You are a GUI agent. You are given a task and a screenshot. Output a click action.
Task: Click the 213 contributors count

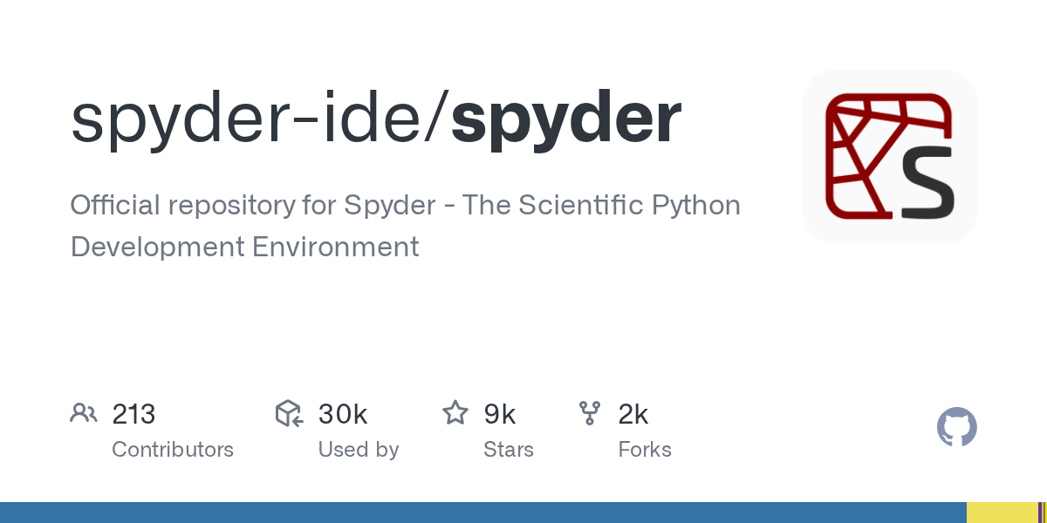click(133, 414)
